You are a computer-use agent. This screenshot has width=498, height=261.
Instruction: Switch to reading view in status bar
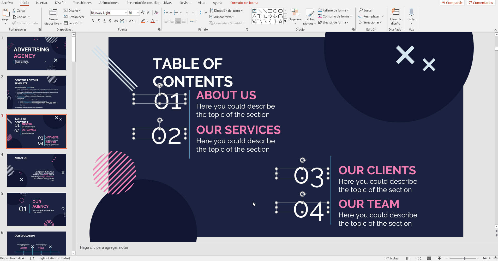click(x=429, y=258)
